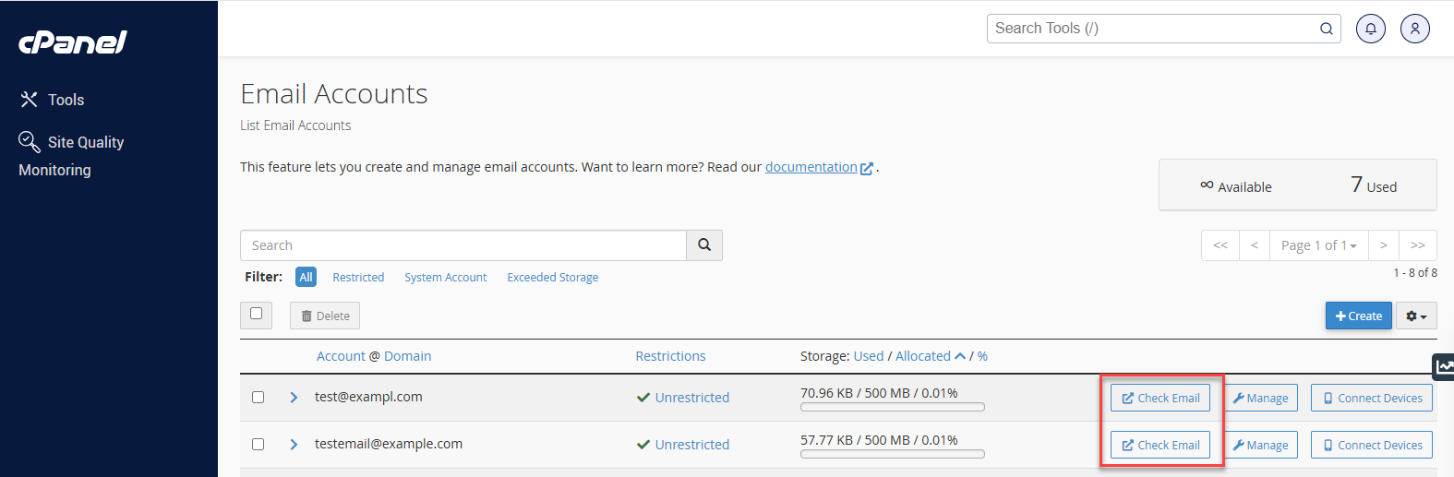Sort by storage percent (%)
Viewport: 1454px width, 477px height.
pyautogui.click(x=982, y=356)
